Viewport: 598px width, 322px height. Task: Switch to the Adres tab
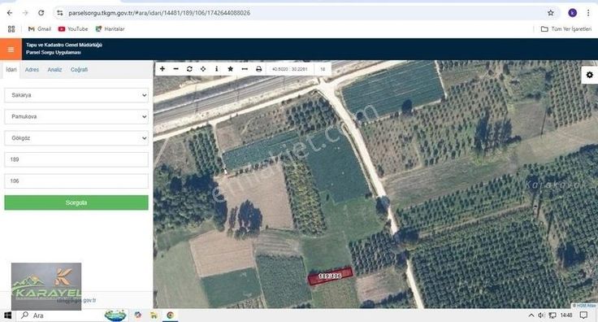[32, 70]
